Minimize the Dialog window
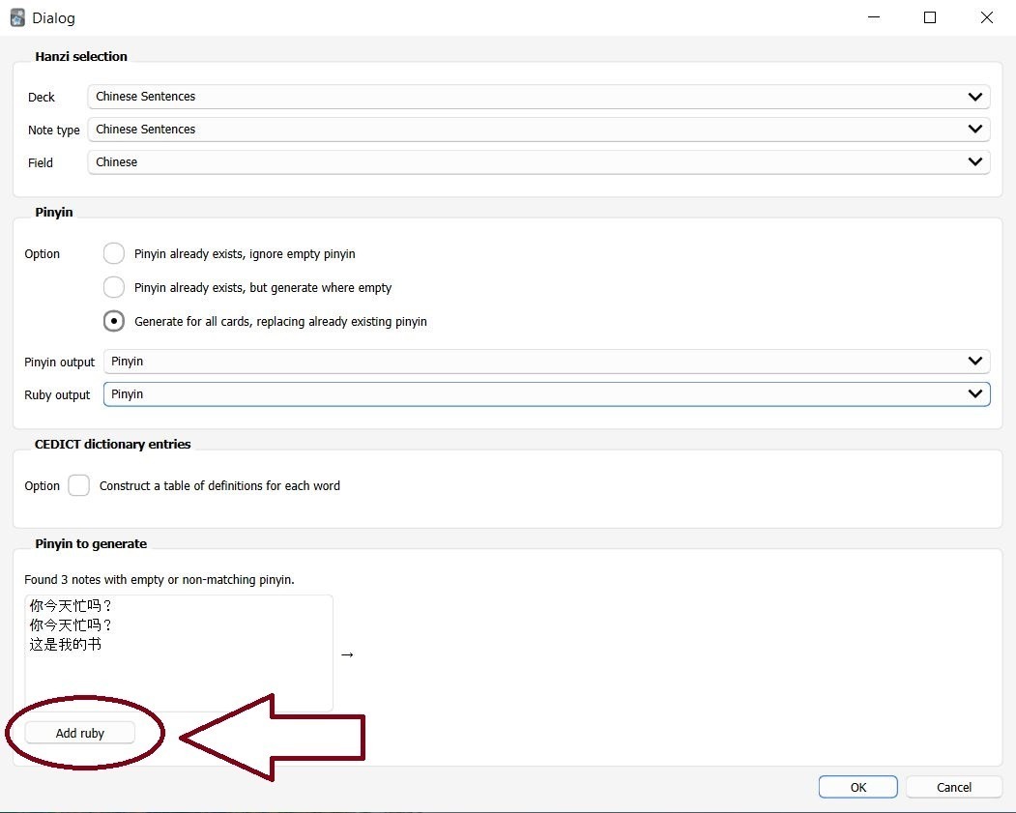 [x=874, y=17]
